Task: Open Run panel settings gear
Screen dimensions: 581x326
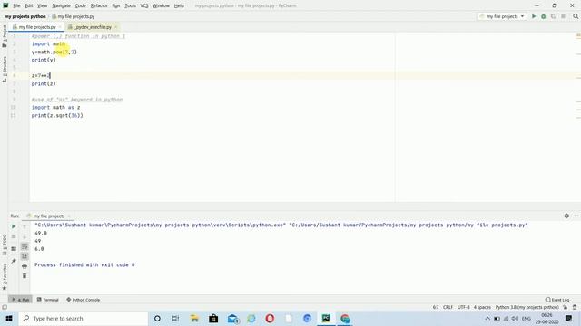Action: [566, 216]
